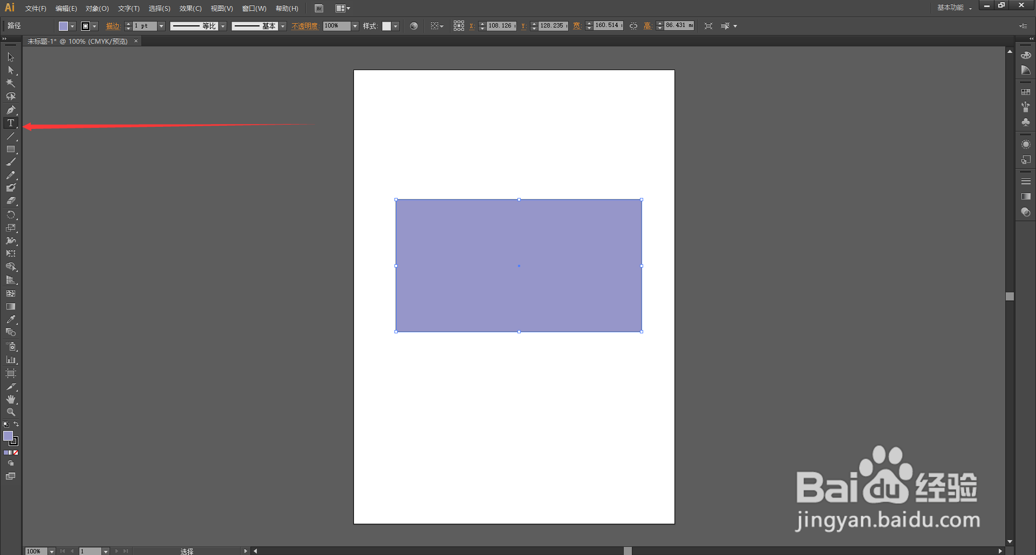Click the recolor artwork wheel icon
Viewport: 1036px width, 555px height.
click(x=414, y=26)
